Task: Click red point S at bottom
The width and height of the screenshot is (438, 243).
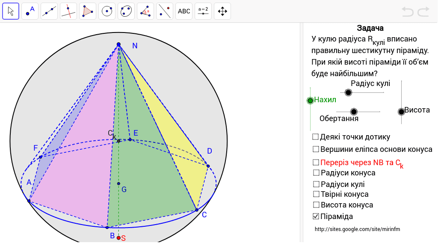Action: point(118,238)
